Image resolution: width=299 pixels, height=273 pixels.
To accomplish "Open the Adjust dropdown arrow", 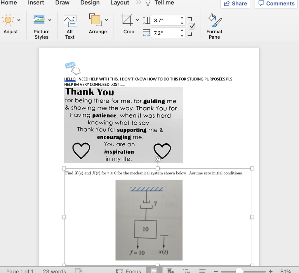I will [x=18, y=20].
